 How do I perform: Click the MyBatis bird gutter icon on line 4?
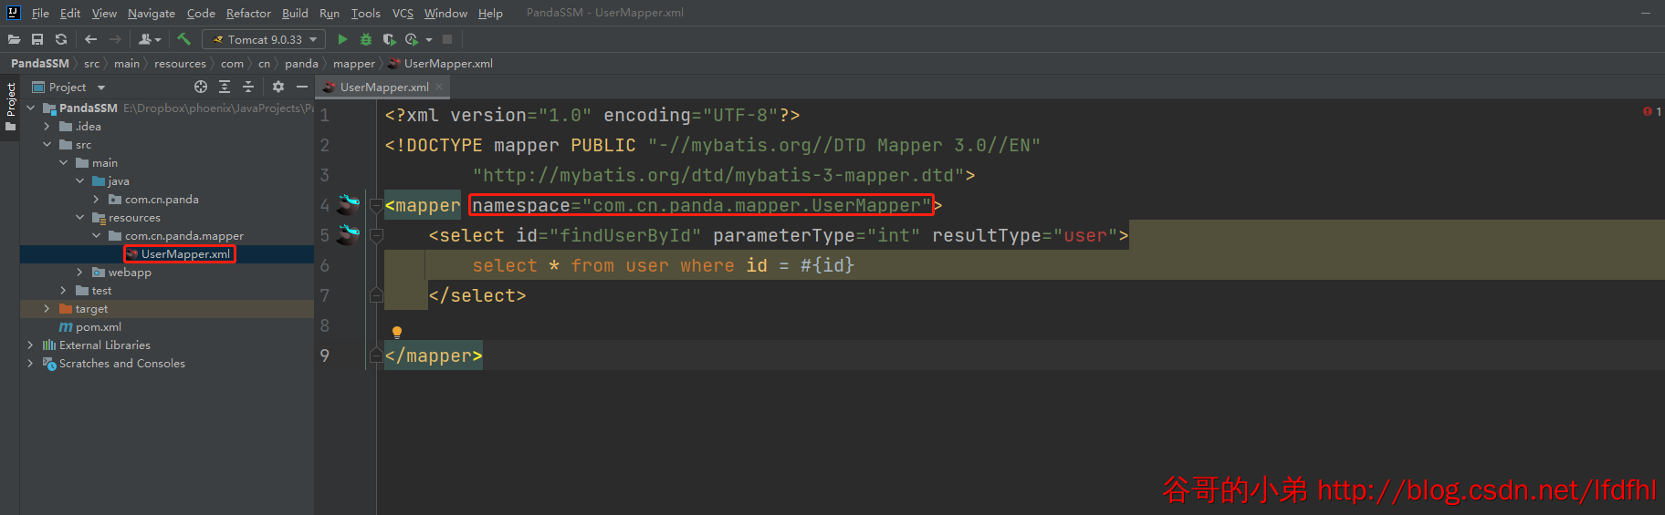[349, 203]
